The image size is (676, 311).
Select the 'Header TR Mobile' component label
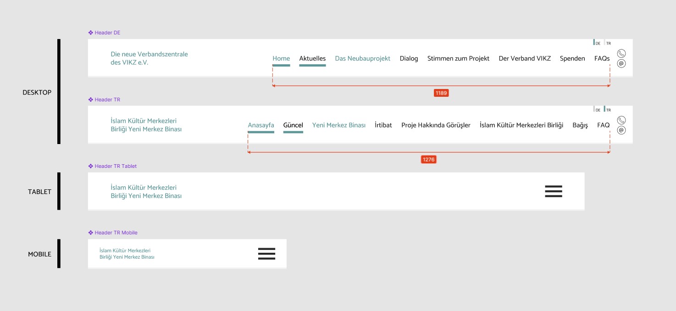point(113,233)
